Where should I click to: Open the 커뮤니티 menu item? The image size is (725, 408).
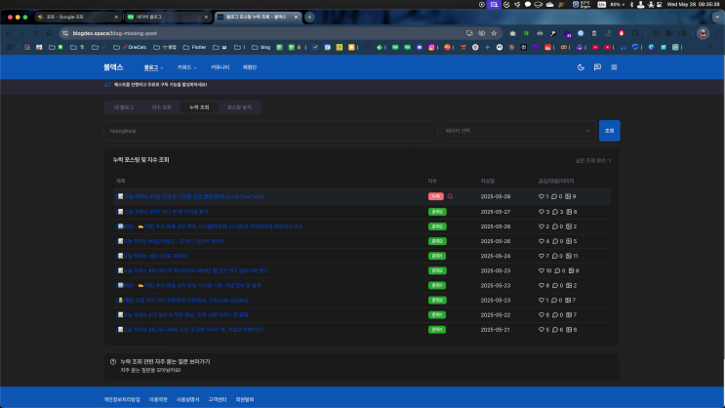(221, 67)
